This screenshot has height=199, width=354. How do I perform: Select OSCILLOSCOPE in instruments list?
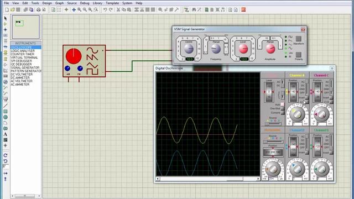click(26, 48)
